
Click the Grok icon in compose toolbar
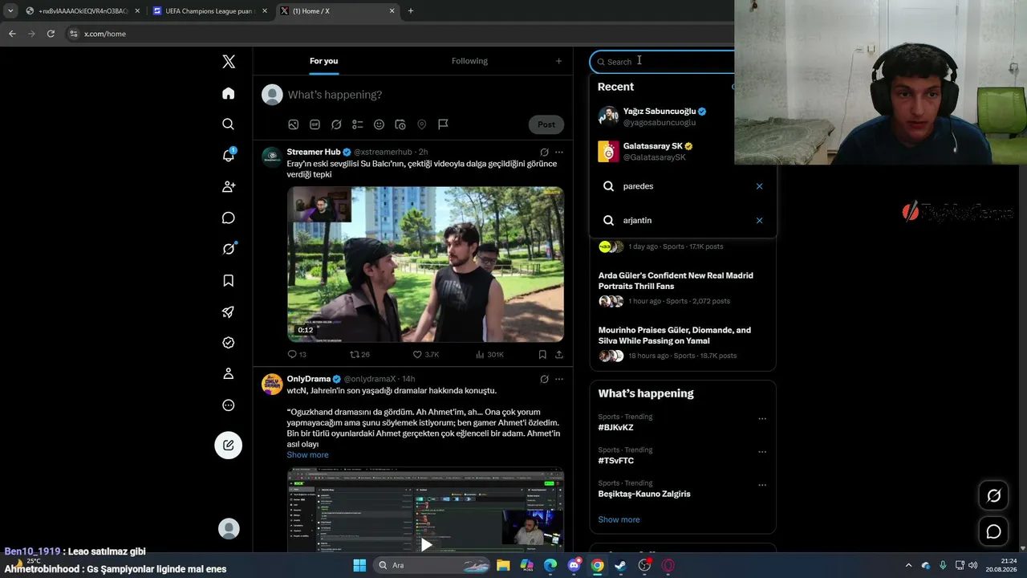(336, 124)
